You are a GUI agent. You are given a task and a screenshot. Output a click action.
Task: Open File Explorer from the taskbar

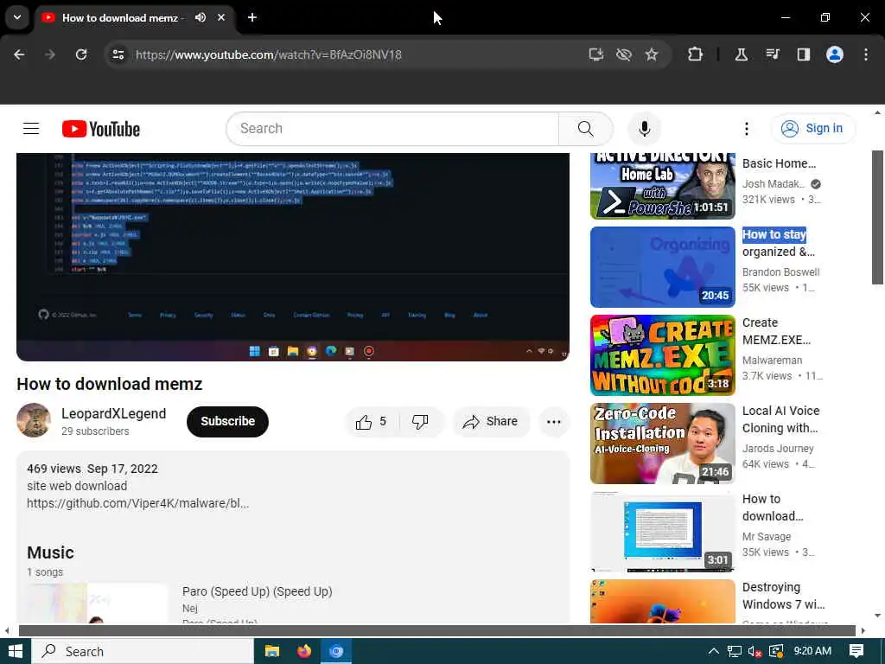pos(272,651)
